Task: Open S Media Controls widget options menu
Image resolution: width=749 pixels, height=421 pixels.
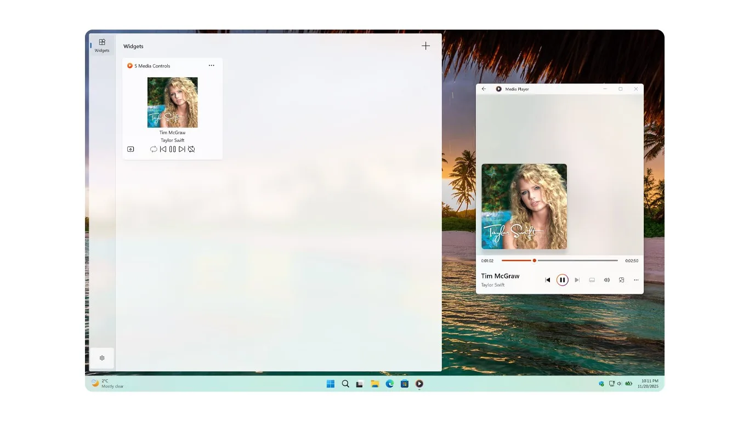Action: pyautogui.click(x=212, y=66)
